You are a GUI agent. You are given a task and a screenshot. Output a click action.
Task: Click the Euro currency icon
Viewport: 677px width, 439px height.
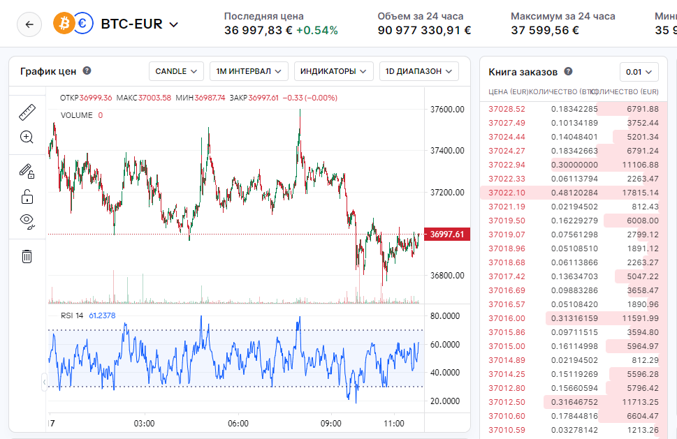coord(83,23)
